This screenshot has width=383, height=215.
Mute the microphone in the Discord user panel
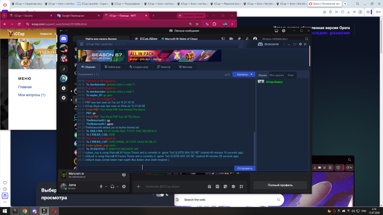click(x=101, y=187)
